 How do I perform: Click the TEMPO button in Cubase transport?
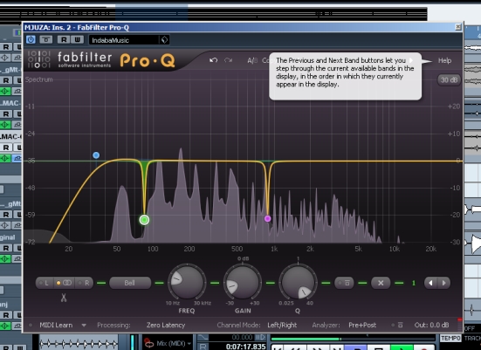coord(450,338)
